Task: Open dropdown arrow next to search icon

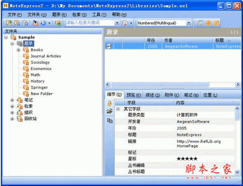Action: click(131, 23)
